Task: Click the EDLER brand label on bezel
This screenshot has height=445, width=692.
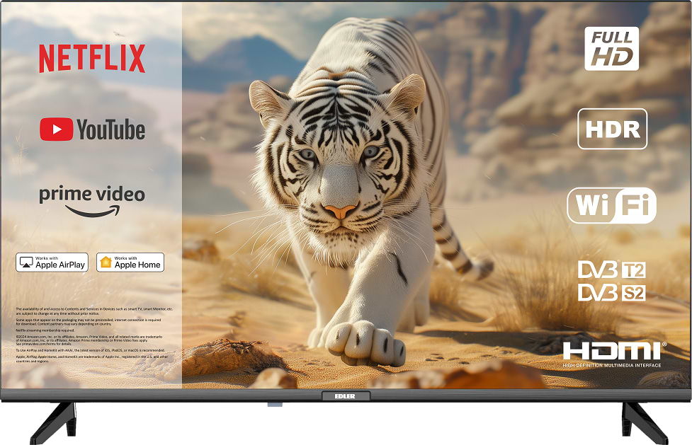Action: click(346, 396)
